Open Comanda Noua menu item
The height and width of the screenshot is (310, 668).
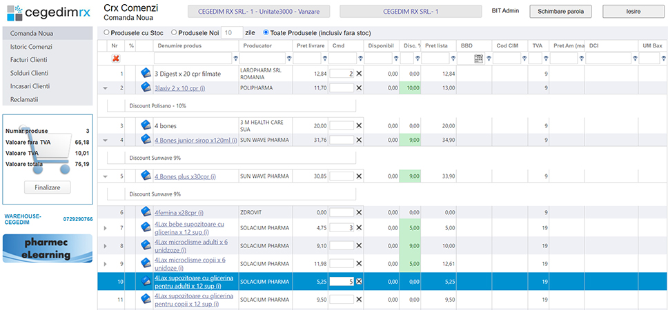48,33
